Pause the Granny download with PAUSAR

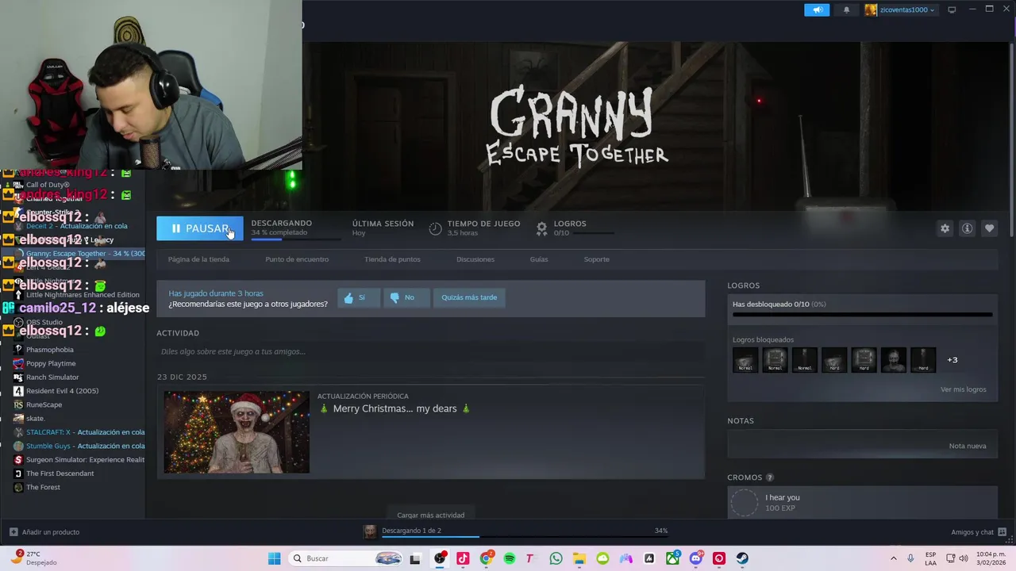coord(199,228)
